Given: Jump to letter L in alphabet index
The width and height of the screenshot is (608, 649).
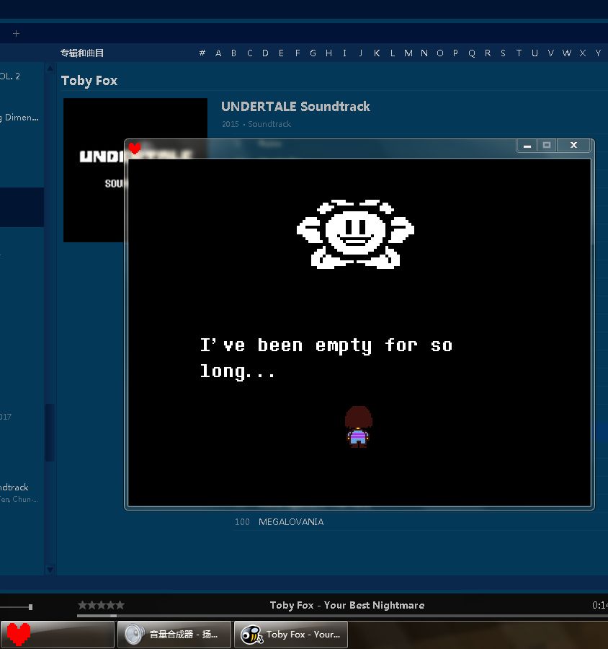Looking at the screenshot, I should point(393,53).
